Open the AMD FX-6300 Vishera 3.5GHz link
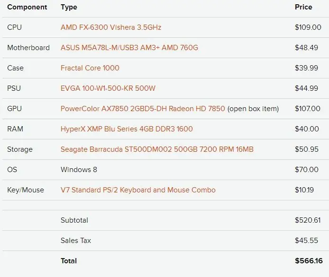Screen dimensions: 329x277 (111, 27)
